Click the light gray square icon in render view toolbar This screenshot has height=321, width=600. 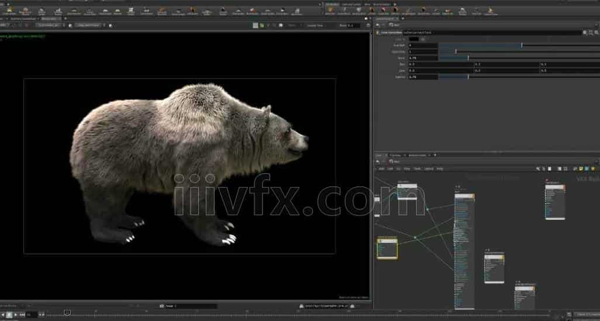tap(256, 26)
